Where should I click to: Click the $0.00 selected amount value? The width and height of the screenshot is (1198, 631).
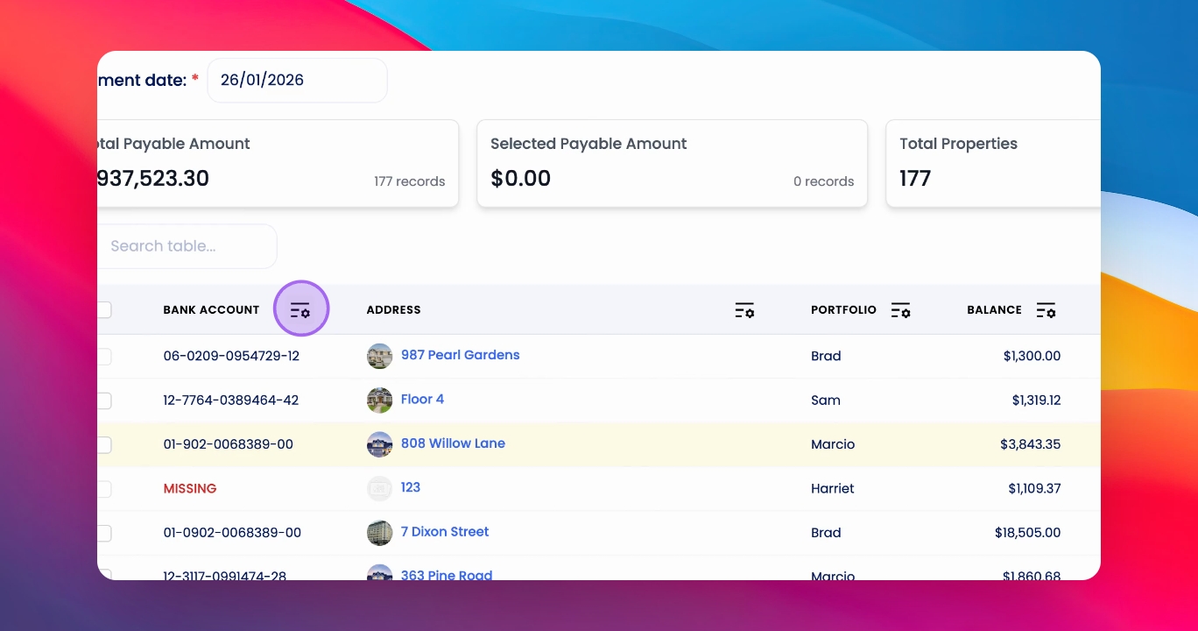(x=520, y=179)
